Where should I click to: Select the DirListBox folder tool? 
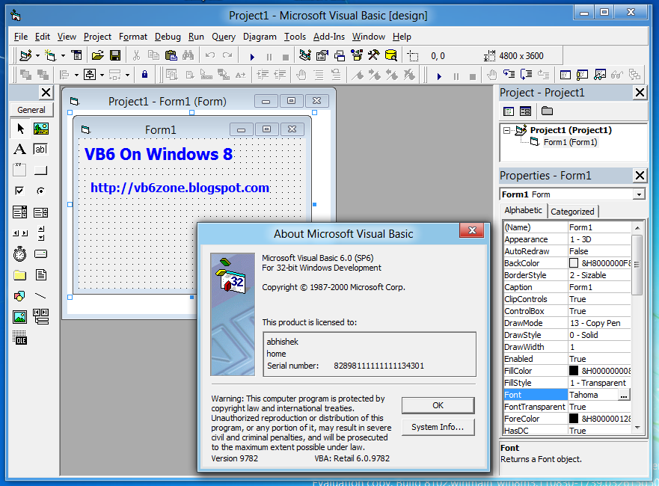pyautogui.click(x=19, y=275)
